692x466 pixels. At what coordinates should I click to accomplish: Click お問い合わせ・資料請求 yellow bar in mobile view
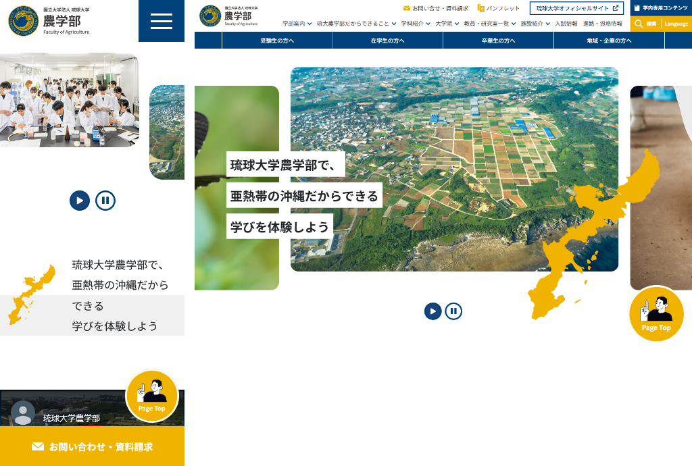click(92, 446)
